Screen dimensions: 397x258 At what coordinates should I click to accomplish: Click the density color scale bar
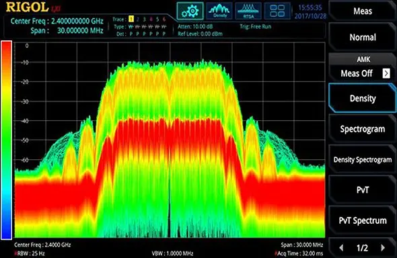coord(7,140)
